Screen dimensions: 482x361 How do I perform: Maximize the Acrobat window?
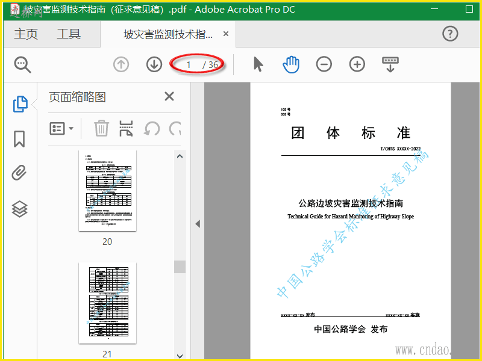(x=469, y=9)
